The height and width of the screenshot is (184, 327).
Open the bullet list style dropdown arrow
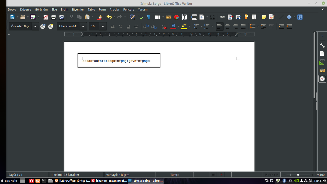[202, 26]
